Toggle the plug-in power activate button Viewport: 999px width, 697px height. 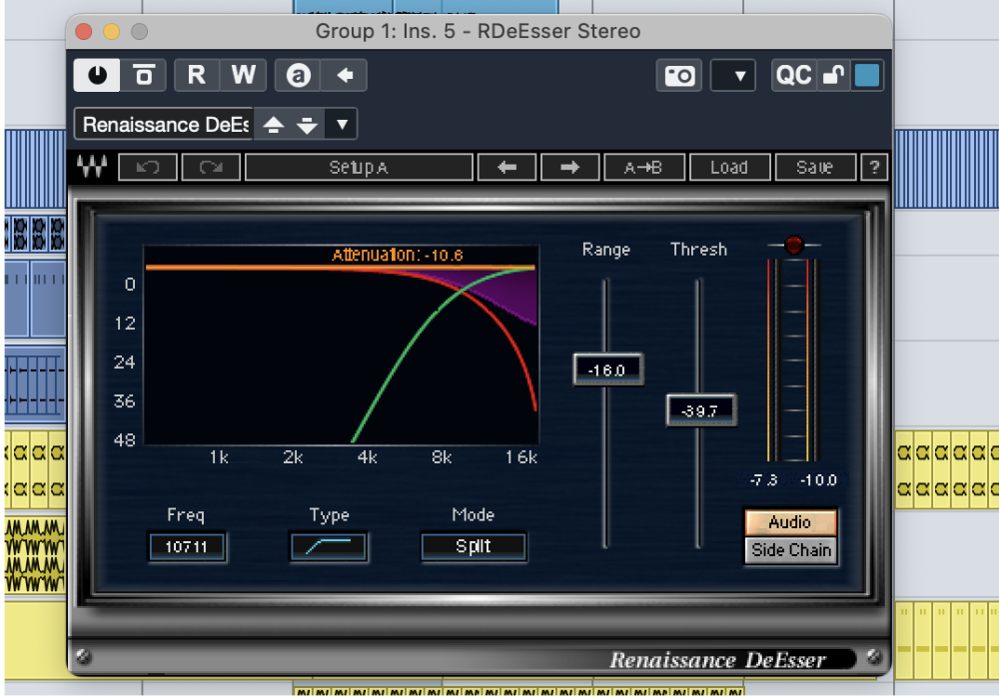tap(97, 75)
